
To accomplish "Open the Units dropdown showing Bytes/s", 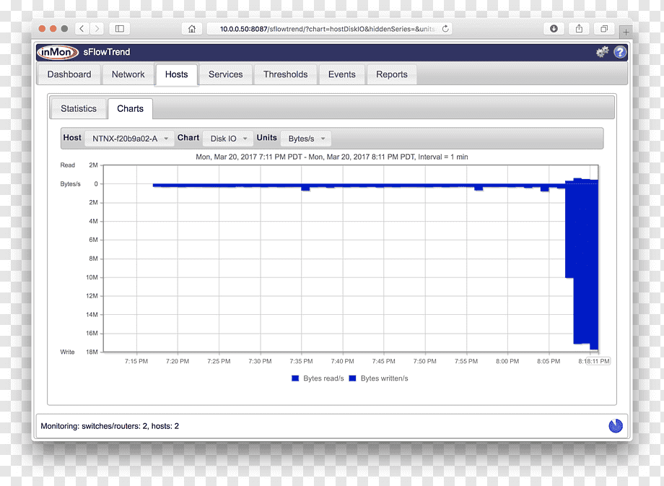I will [x=306, y=139].
